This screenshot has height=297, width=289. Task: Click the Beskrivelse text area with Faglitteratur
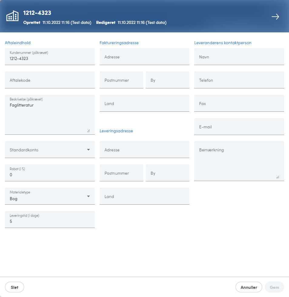click(x=50, y=115)
